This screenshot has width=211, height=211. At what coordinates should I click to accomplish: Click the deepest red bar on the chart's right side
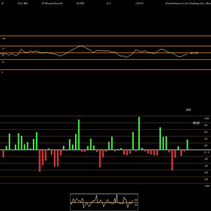pyautogui.click(x=172, y=160)
